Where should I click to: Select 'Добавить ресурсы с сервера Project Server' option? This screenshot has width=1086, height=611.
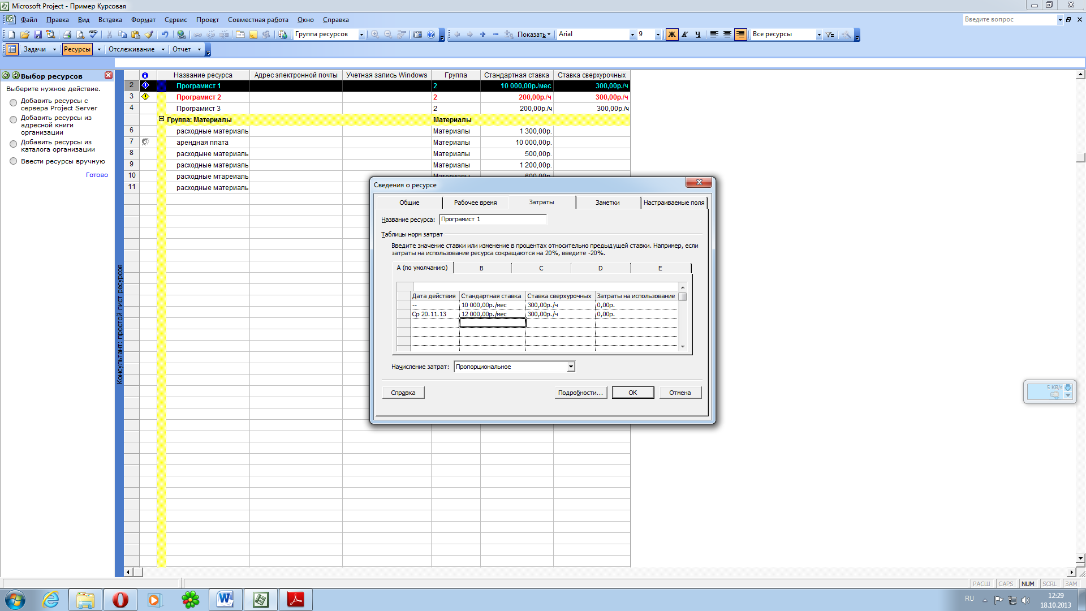point(14,103)
